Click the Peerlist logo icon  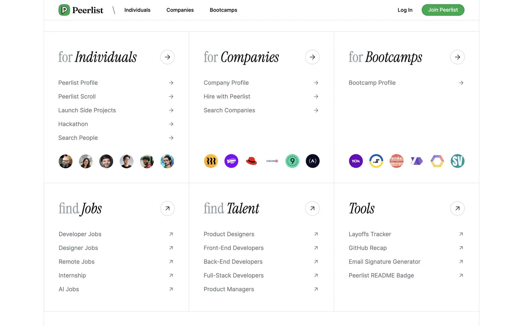[64, 10]
